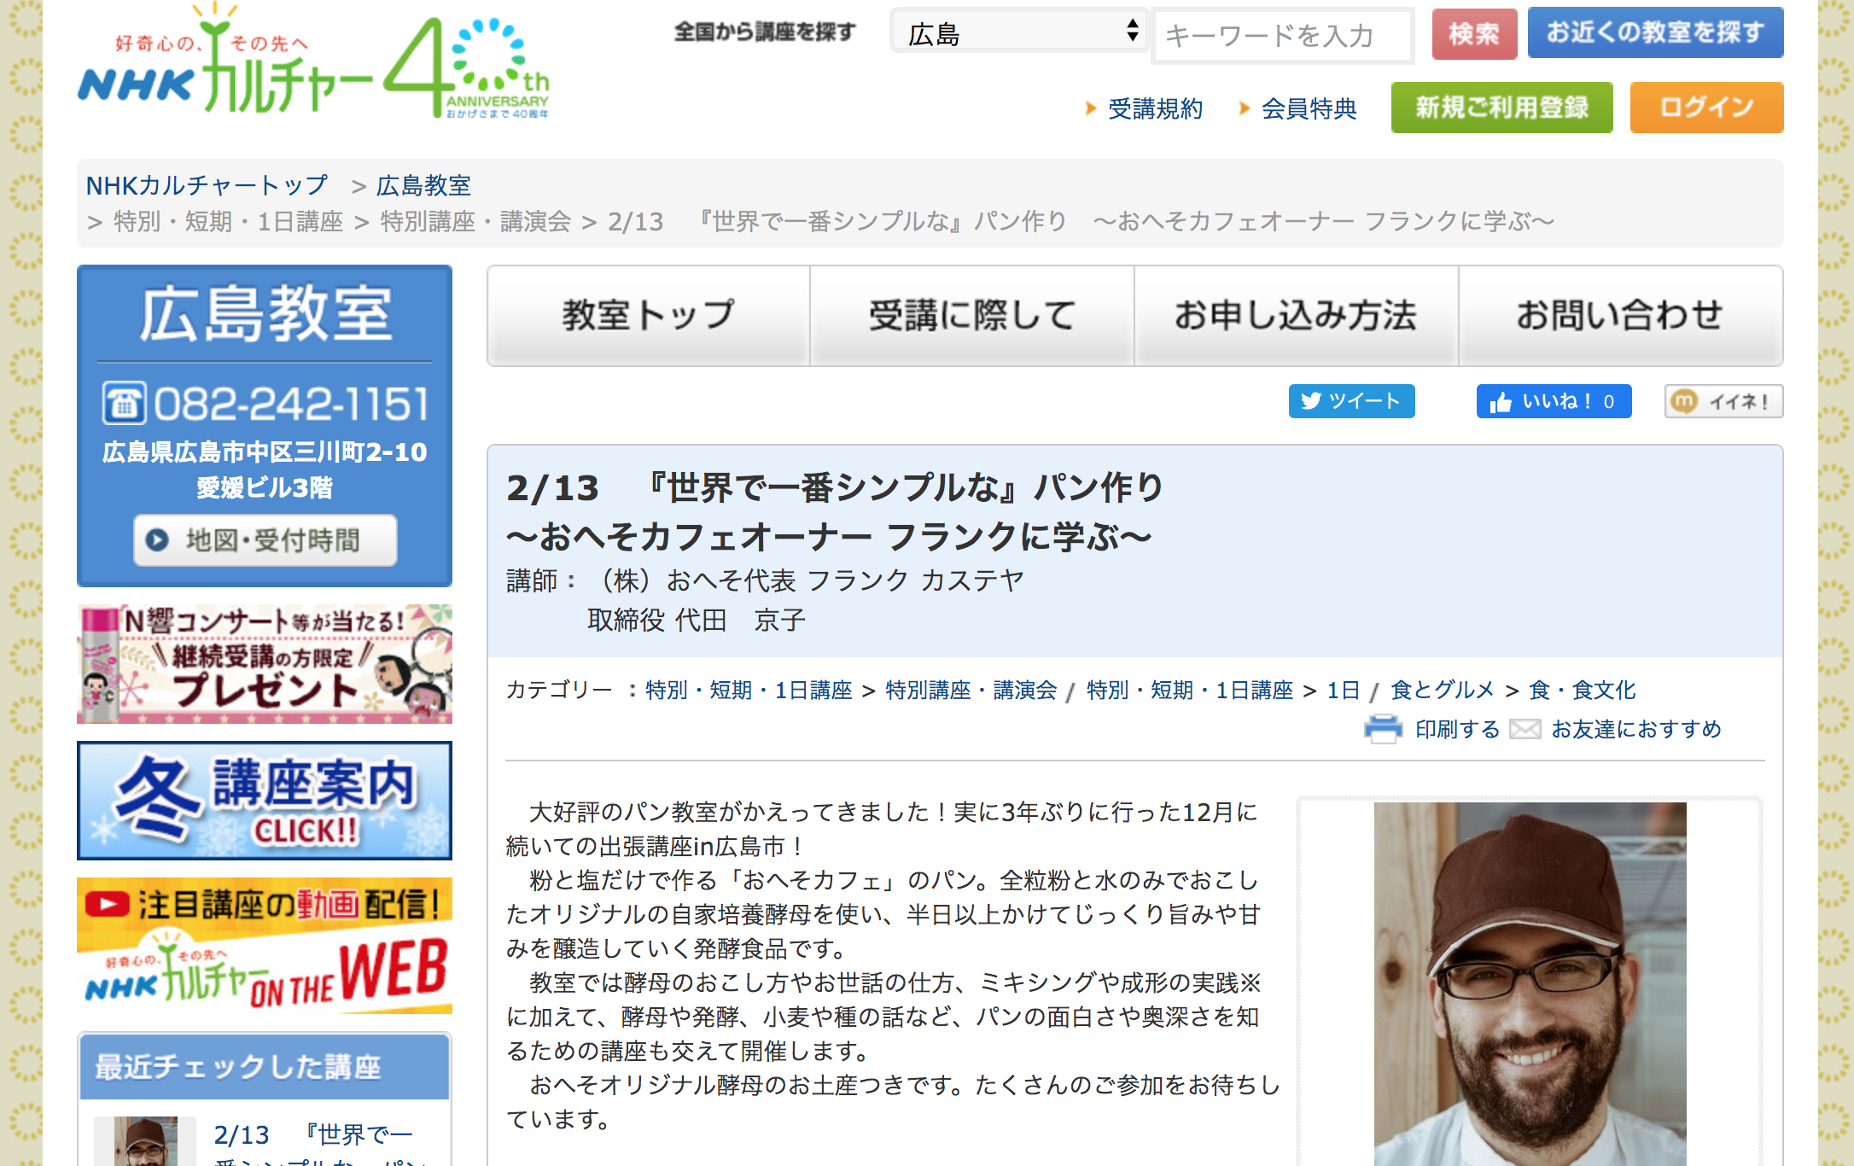
Task: Go to NHKカルチャートップ breadcrumb
Action: [x=207, y=185]
